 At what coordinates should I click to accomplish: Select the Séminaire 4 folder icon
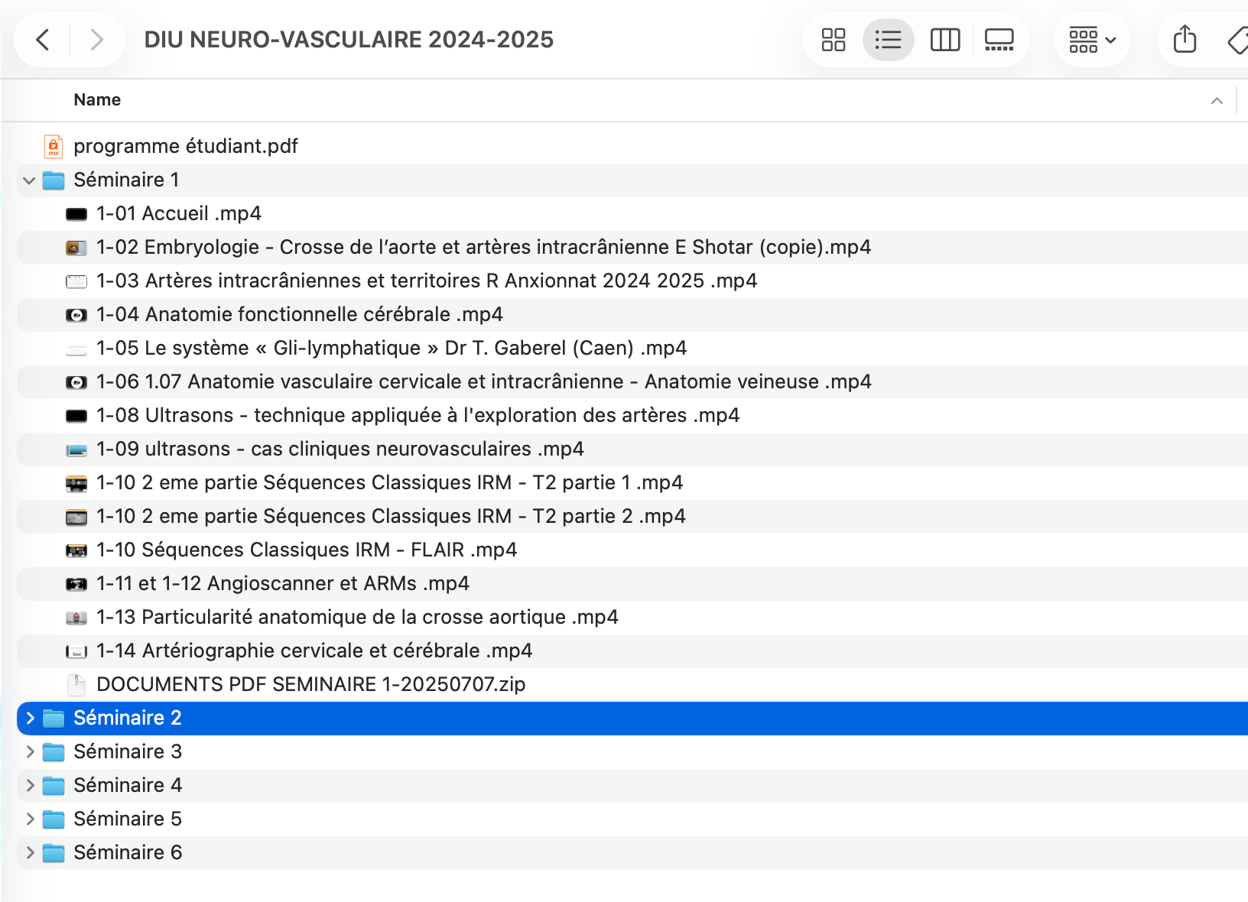[x=54, y=786]
